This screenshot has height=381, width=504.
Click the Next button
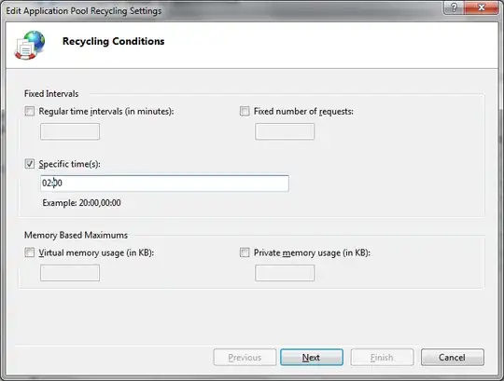point(312,358)
